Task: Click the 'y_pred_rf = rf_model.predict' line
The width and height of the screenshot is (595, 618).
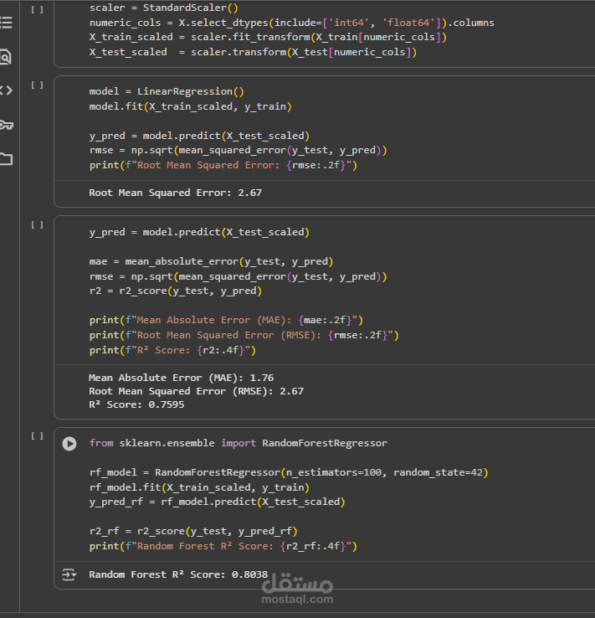Action: 217,502
